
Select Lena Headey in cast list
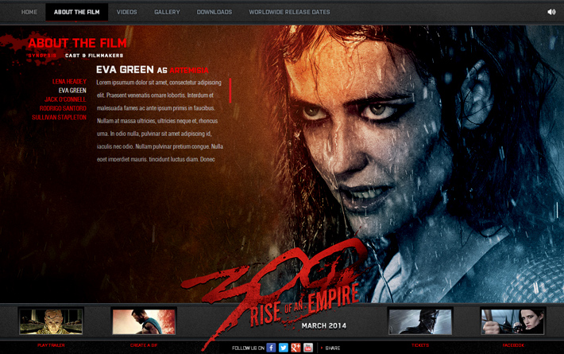coord(69,81)
